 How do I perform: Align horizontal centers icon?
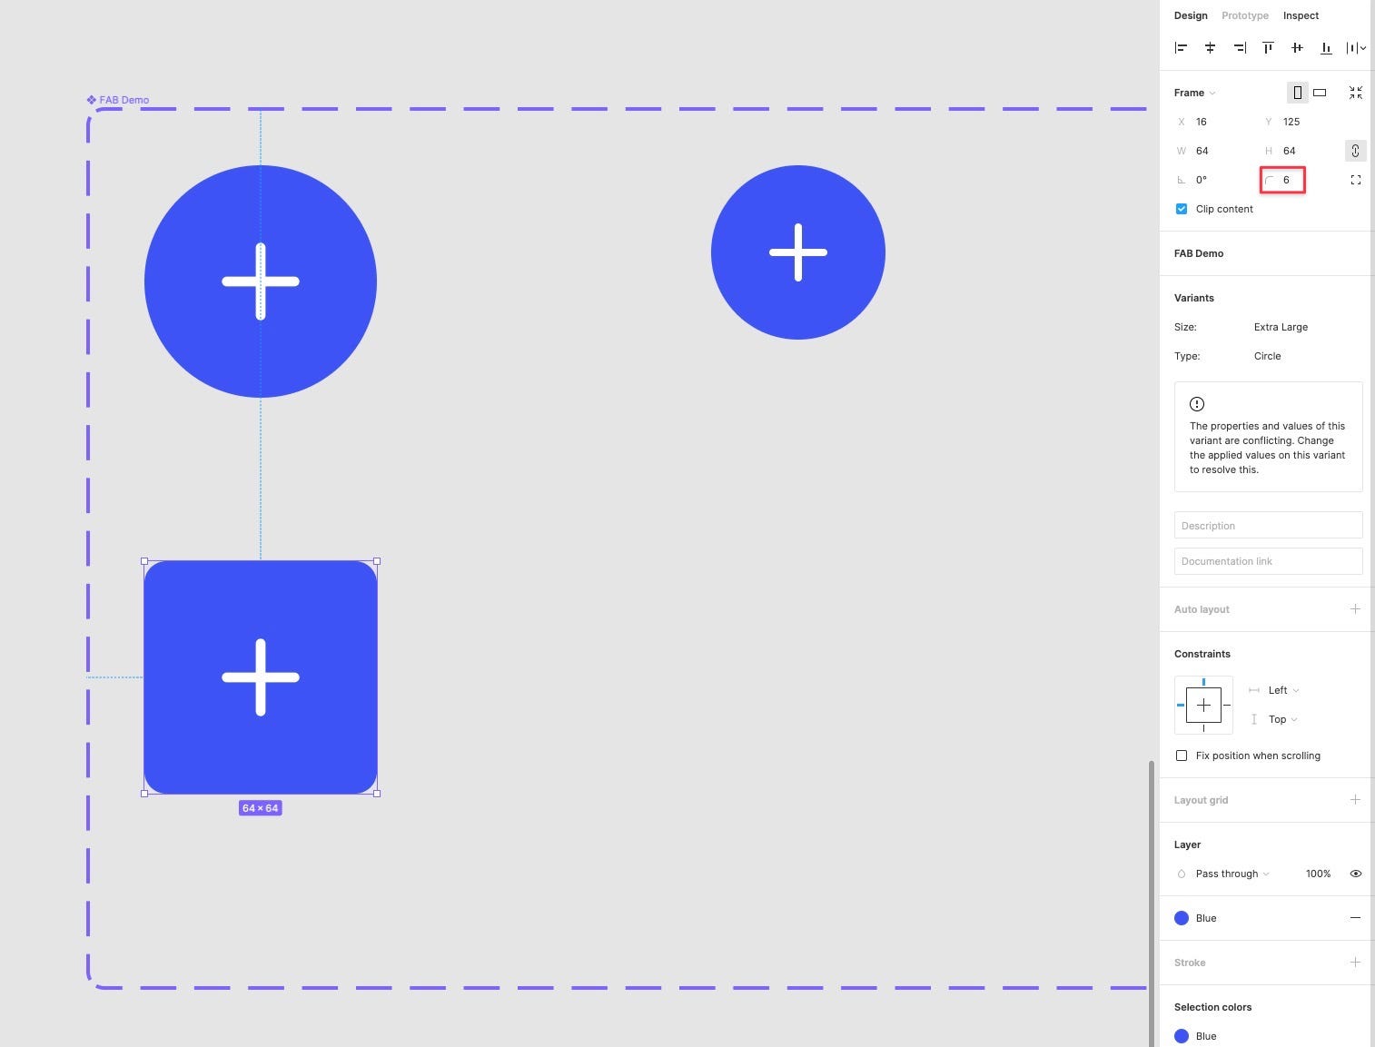click(x=1210, y=48)
